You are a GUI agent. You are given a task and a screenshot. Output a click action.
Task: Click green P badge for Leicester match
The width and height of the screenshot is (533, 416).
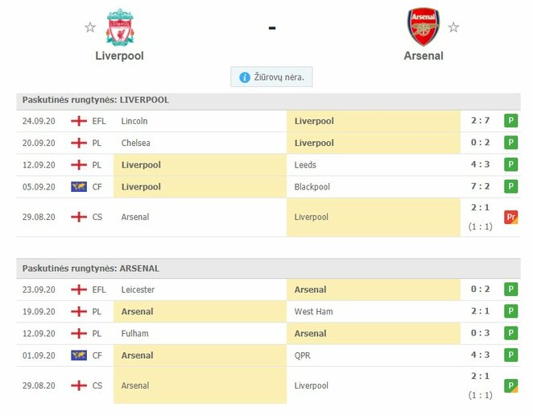click(x=510, y=289)
